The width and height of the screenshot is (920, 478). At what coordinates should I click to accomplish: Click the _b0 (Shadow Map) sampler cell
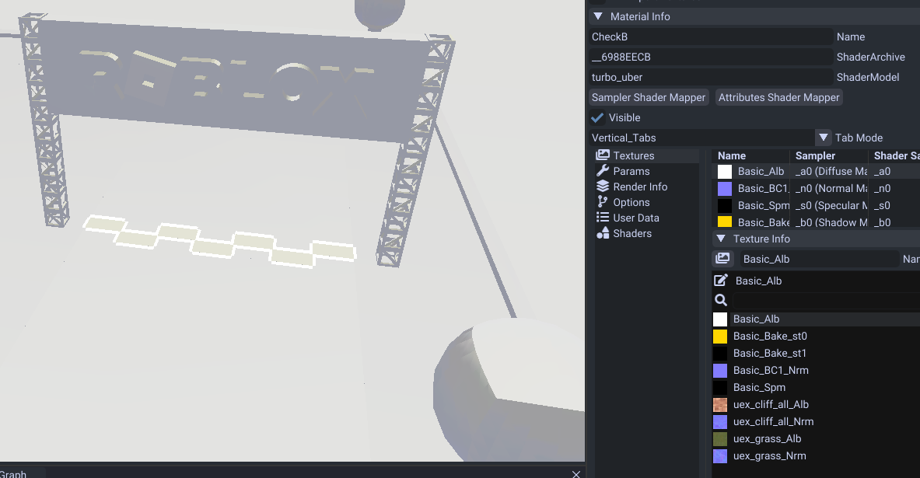click(x=831, y=222)
